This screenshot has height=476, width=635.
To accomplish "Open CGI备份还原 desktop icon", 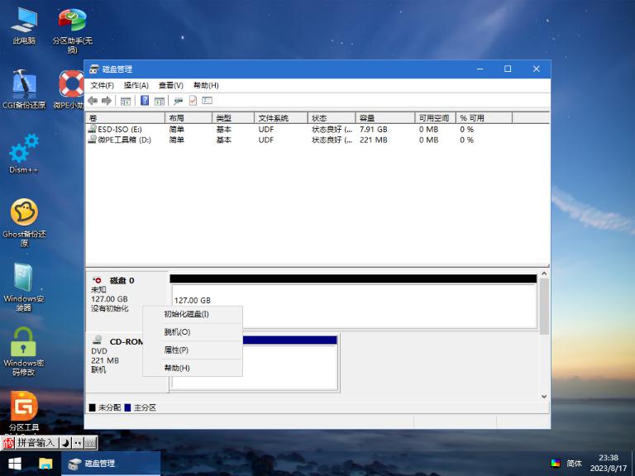I will (x=24, y=89).
